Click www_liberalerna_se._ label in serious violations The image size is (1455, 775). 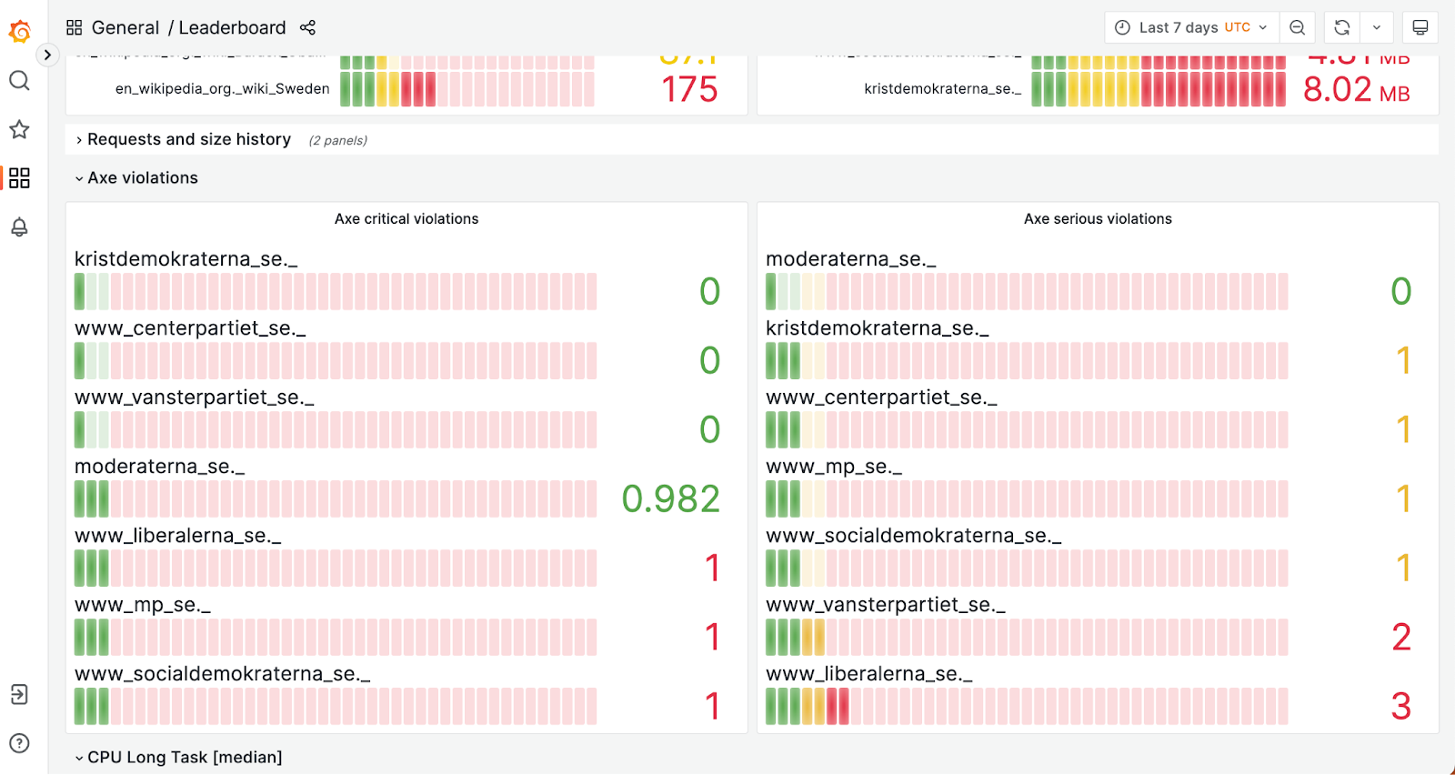(869, 674)
